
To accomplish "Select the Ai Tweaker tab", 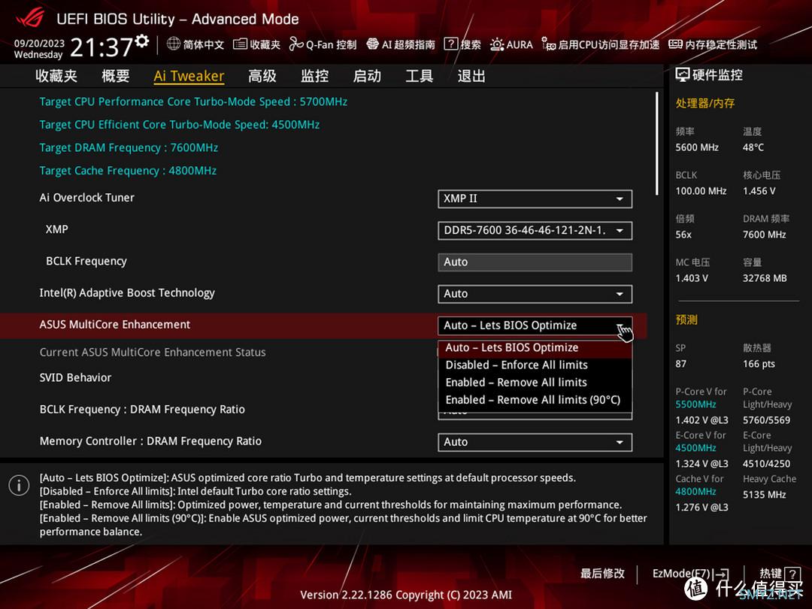I will pos(189,76).
